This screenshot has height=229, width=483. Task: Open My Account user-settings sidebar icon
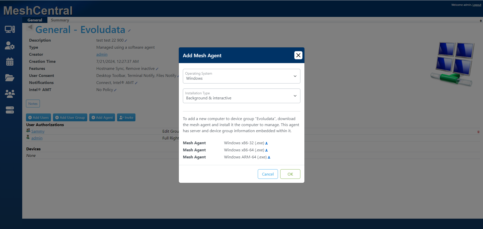coord(10,46)
